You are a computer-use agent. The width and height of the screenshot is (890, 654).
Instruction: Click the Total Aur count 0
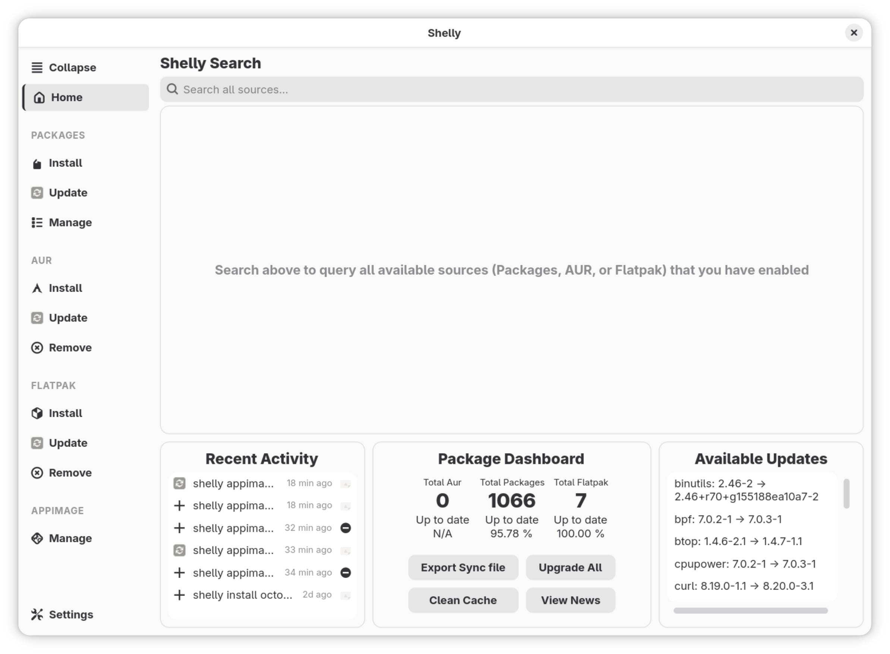point(442,501)
